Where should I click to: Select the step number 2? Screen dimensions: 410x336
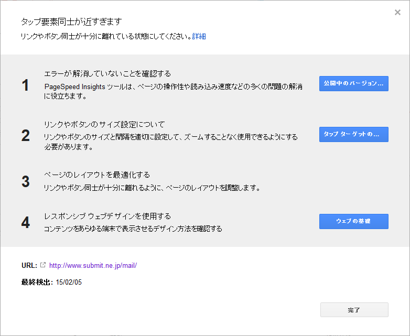click(25, 135)
